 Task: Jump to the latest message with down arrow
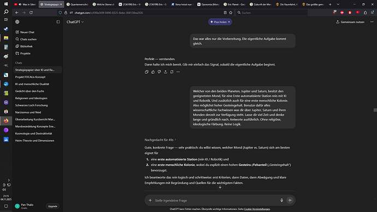(x=220, y=187)
